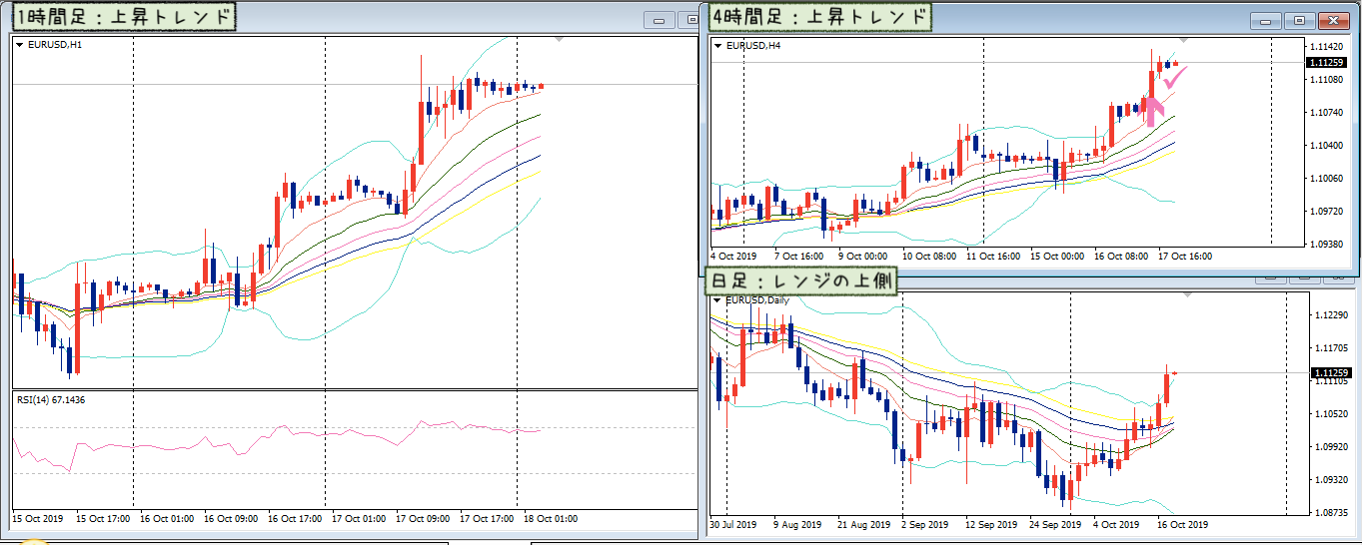The image size is (1362, 545).
Task: Grab the chart shift marker on Daily chart
Action: pos(1185,295)
